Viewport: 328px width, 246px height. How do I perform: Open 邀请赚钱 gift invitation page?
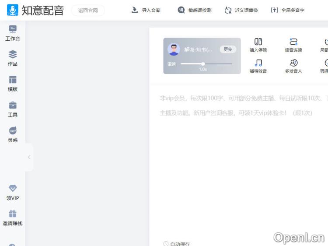pyautogui.click(x=13, y=214)
